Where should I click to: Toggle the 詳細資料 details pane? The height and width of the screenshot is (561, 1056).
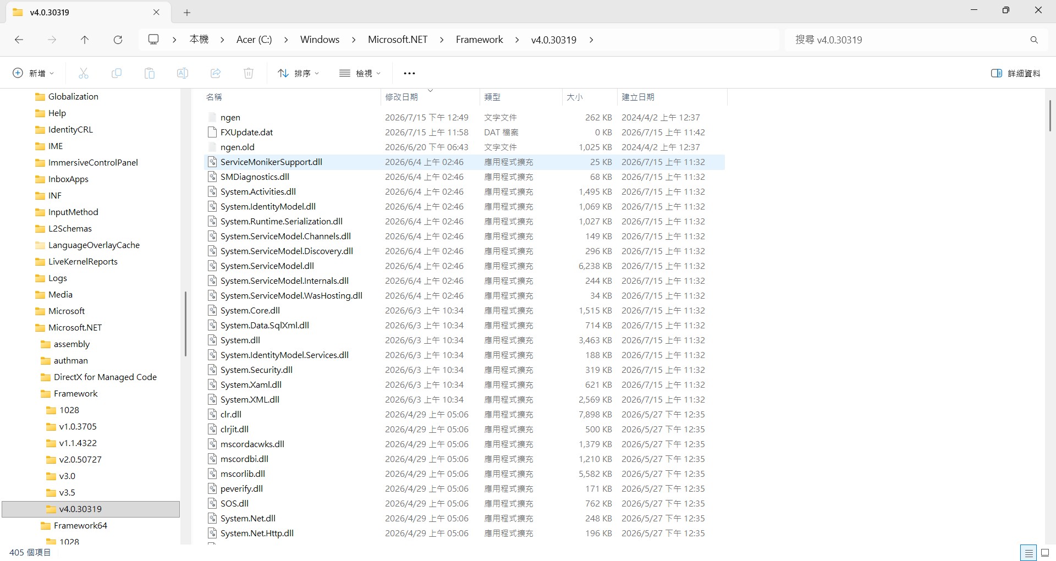pyautogui.click(x=1015, y=73)
